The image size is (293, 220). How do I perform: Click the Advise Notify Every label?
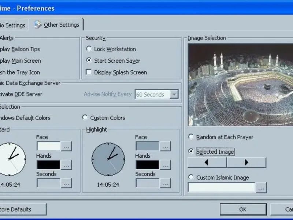click(x=108, y=94)
